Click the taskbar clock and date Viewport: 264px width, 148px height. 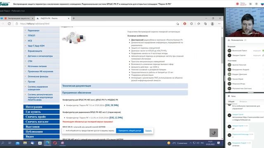click(x=210, y=143)
